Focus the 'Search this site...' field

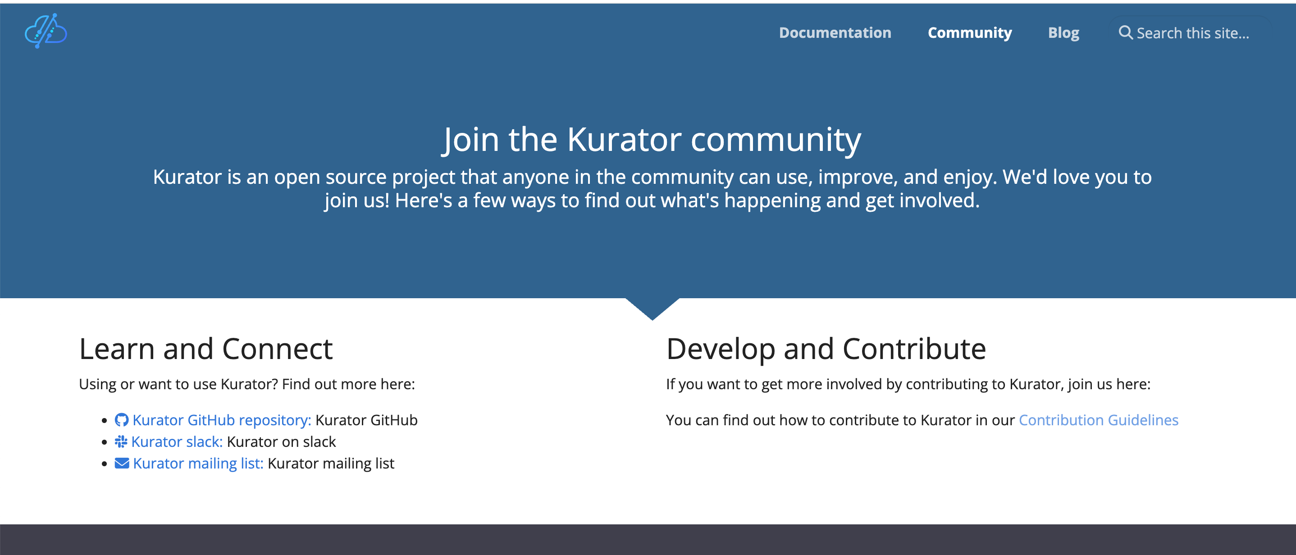point(1192,33)
